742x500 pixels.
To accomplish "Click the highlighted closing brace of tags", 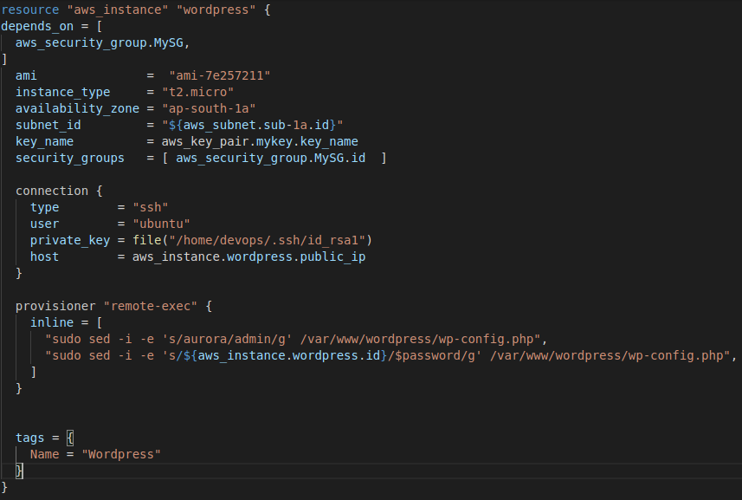I will [x=19, y=471].
